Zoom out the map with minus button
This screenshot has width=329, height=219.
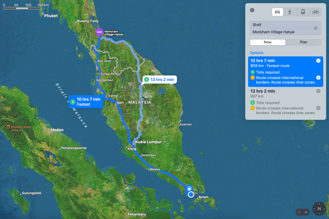(299, 212)
